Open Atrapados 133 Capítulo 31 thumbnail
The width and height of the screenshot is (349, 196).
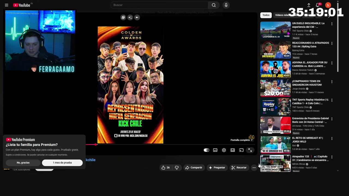click(x=275, y=163)
